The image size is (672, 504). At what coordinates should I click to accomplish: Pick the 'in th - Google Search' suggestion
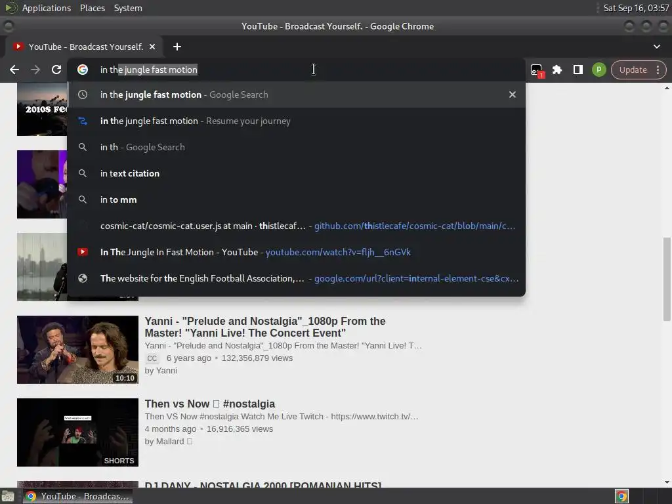coord(297,147)
